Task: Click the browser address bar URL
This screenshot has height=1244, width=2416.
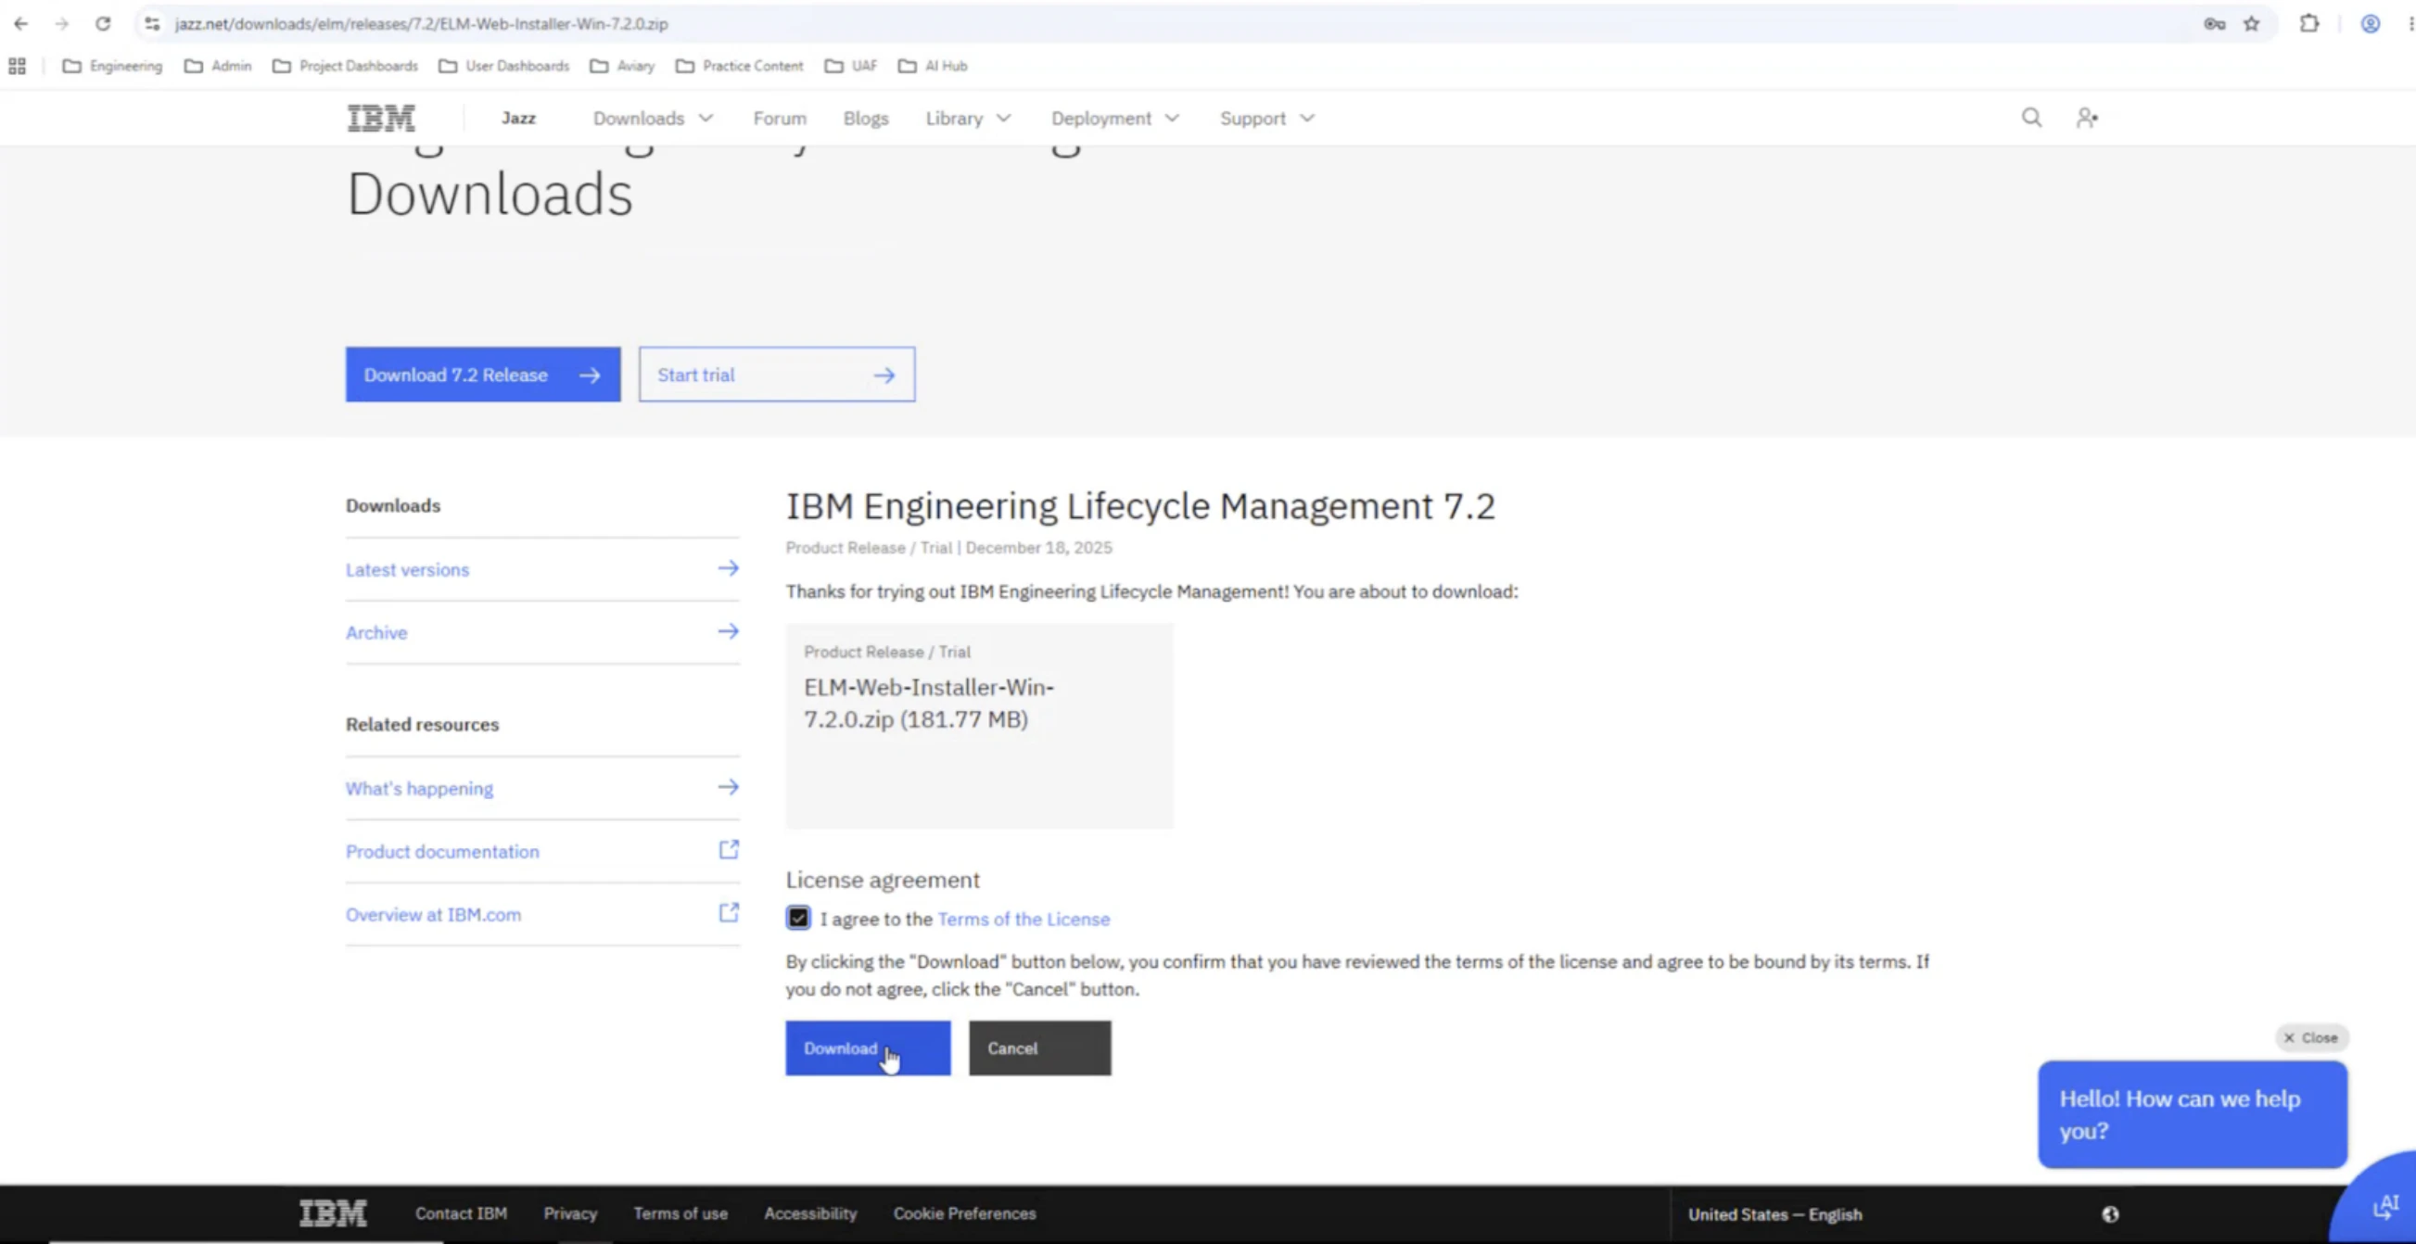Action: [421, 23]
